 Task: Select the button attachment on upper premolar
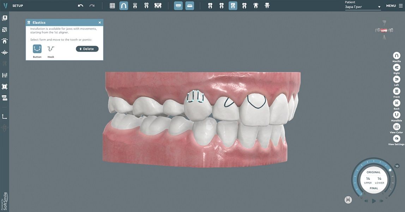pyautogui.click(x=195, y=97)
